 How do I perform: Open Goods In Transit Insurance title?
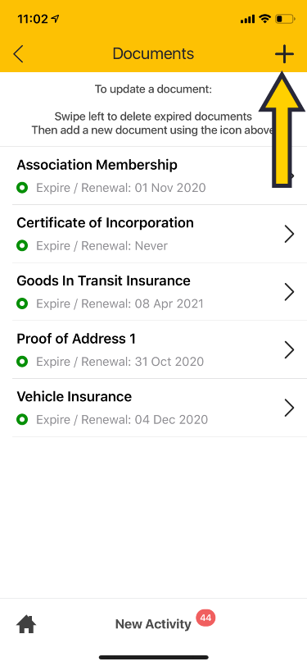coord(103,281)
